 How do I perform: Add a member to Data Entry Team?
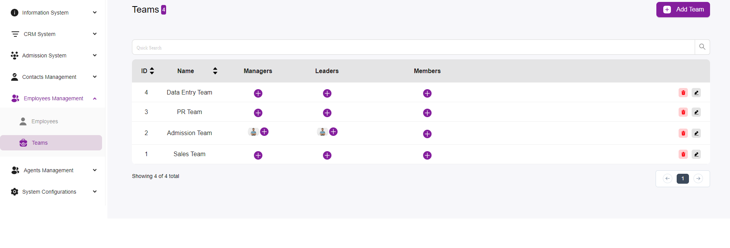(427, 93)
